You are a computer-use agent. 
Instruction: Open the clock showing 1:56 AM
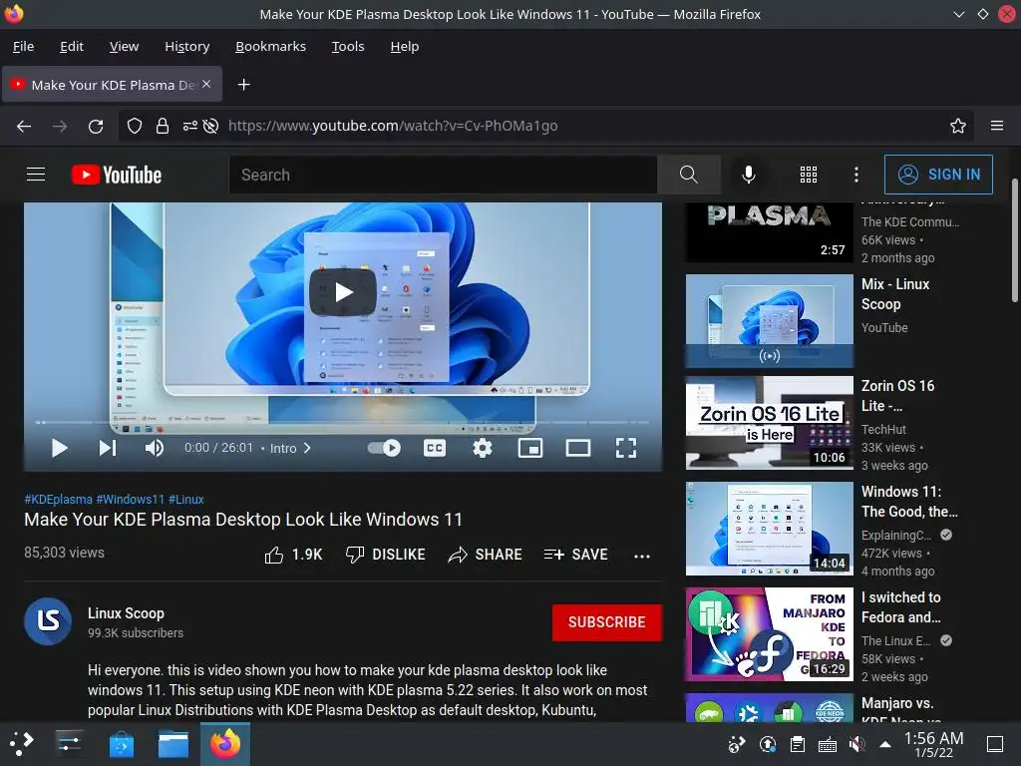(x=933, y=744)
